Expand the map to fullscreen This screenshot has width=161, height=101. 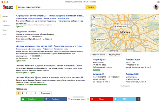(x=155, y=17)
